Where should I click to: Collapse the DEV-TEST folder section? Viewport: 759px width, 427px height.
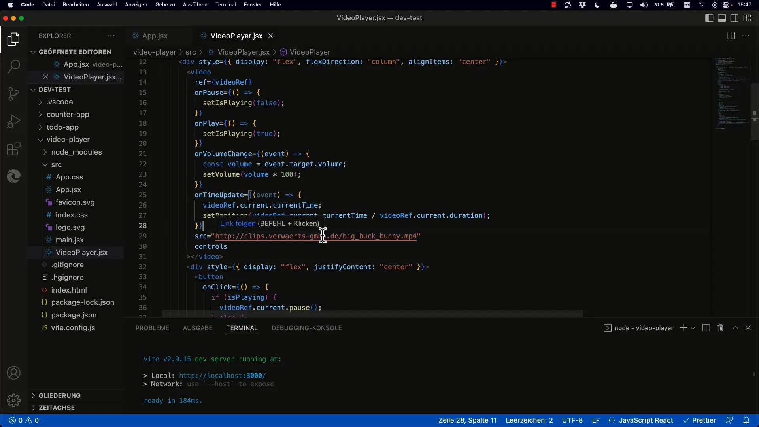point(55,89)
